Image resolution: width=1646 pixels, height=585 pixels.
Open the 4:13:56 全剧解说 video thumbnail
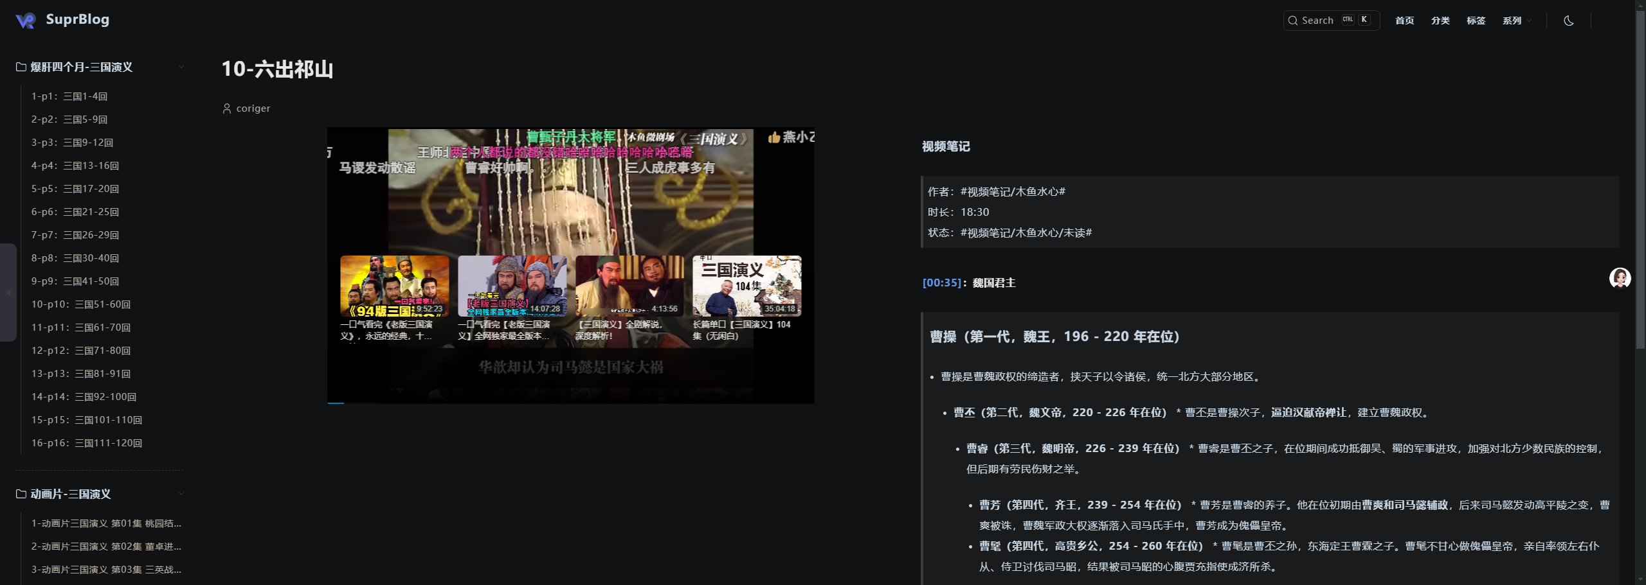coord(629,286)
